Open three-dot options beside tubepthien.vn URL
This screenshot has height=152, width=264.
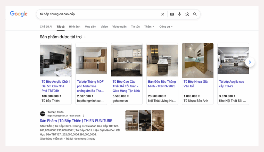(x=83, y=116)
